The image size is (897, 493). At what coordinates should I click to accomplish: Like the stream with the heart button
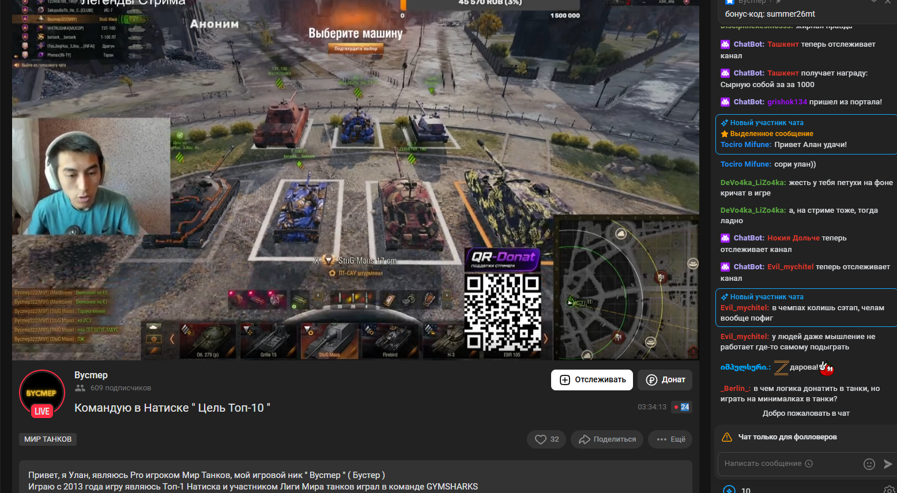(x=547, y=439)
